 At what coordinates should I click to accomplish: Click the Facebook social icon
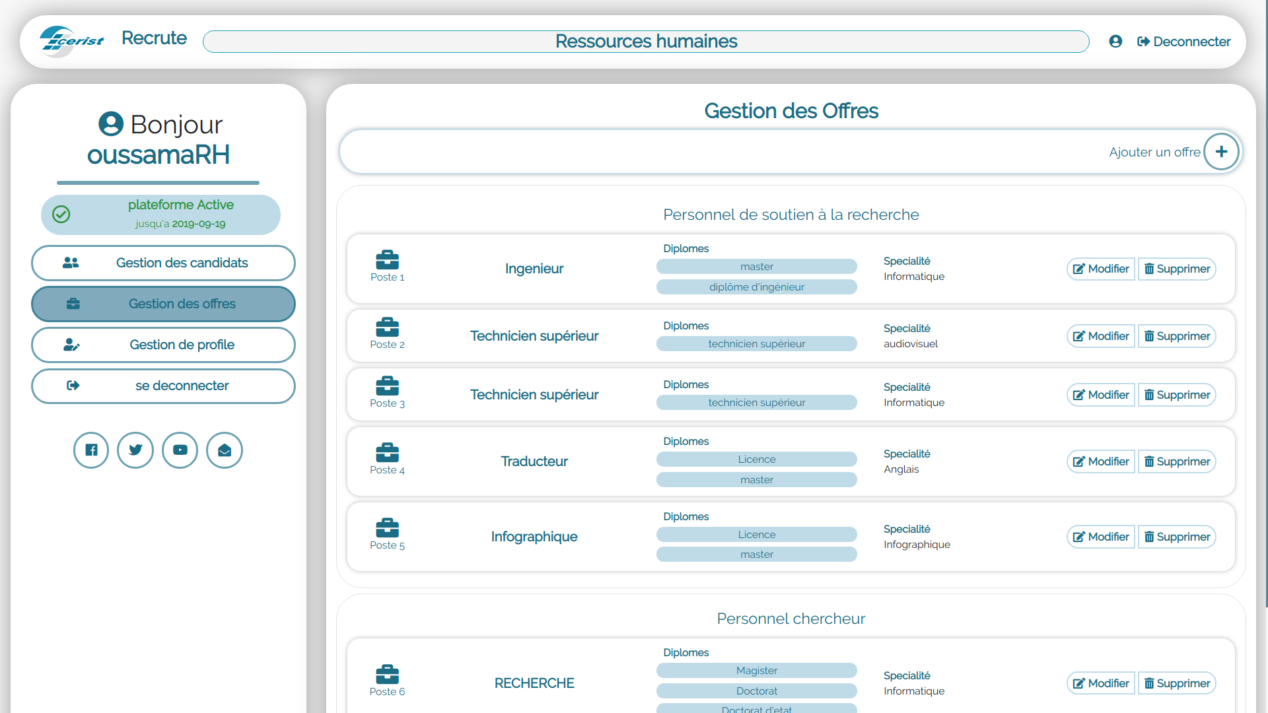(x=91, y=450)
